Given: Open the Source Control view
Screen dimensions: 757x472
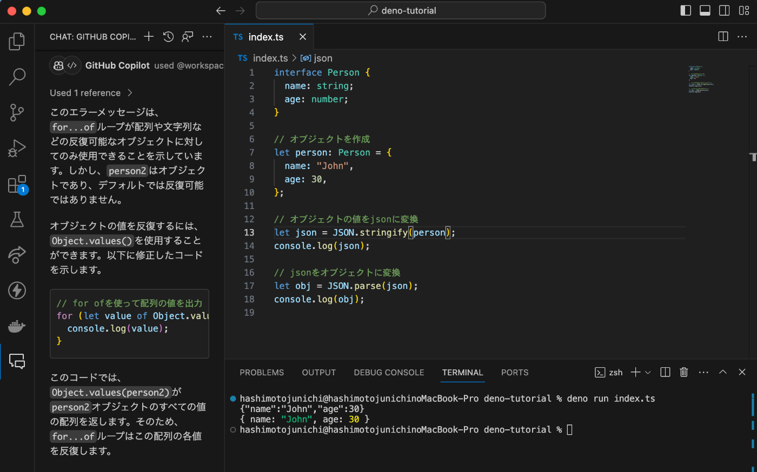Looking at the screenshot, I should (x=17, y=112).
